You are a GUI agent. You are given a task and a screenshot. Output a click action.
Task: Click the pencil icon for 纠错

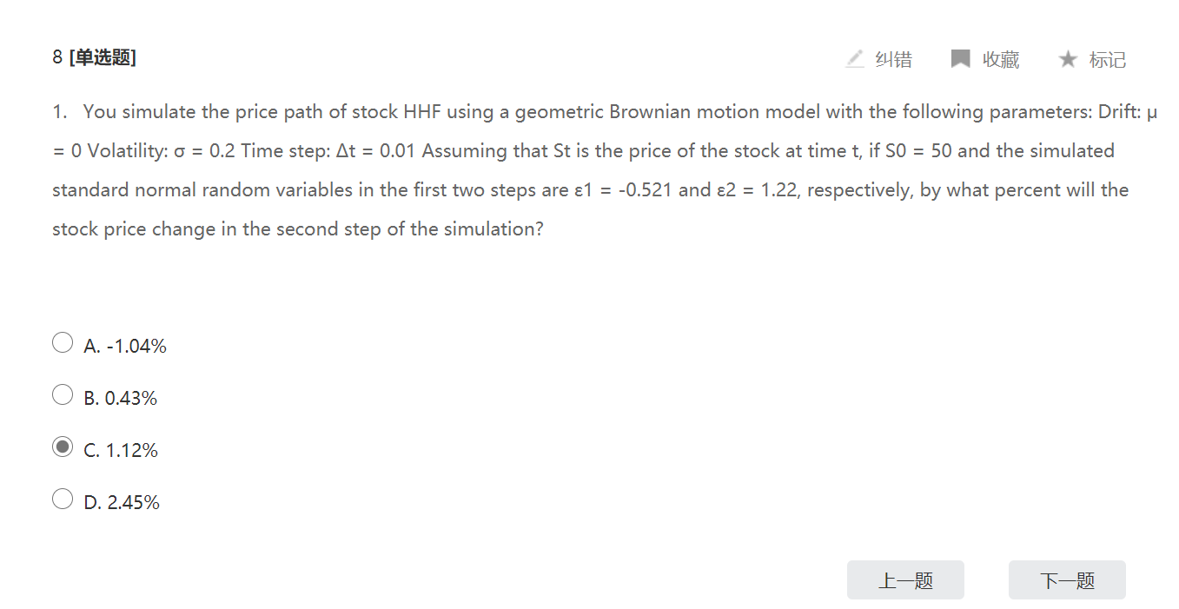(855, 59)
